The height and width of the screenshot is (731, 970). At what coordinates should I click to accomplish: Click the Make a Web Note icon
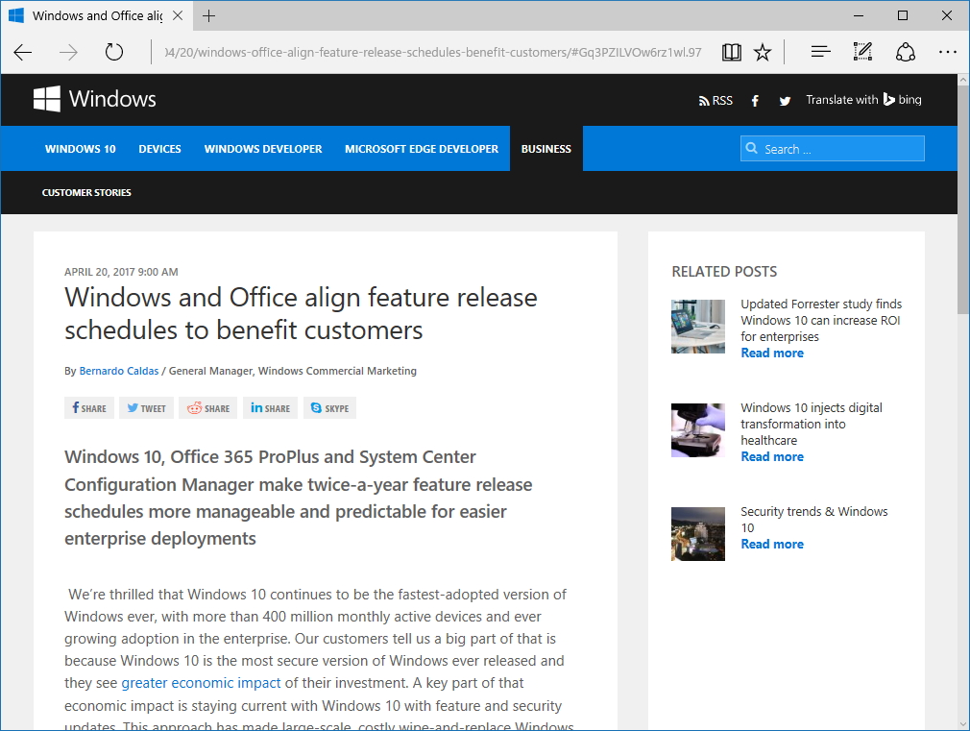[862, 52]
